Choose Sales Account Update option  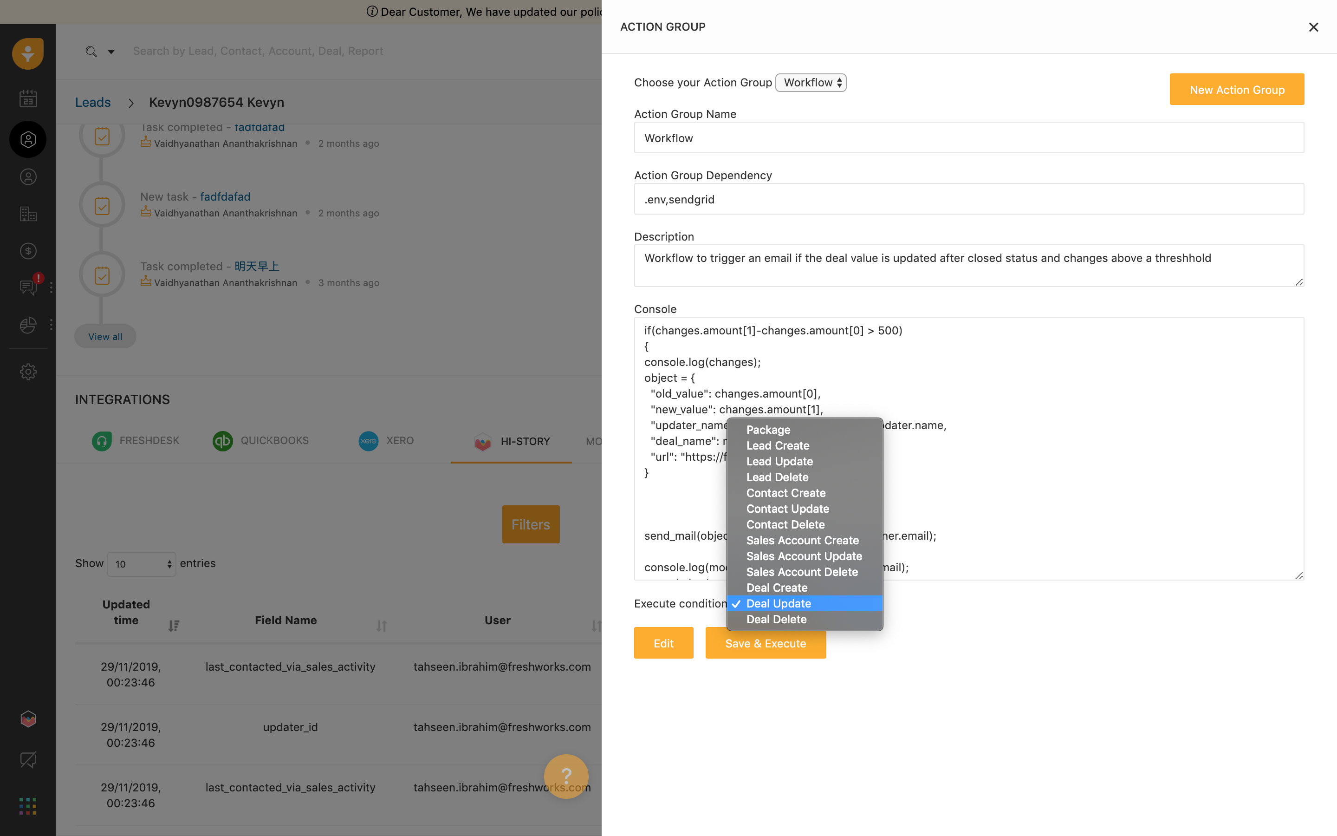point(803,556)
